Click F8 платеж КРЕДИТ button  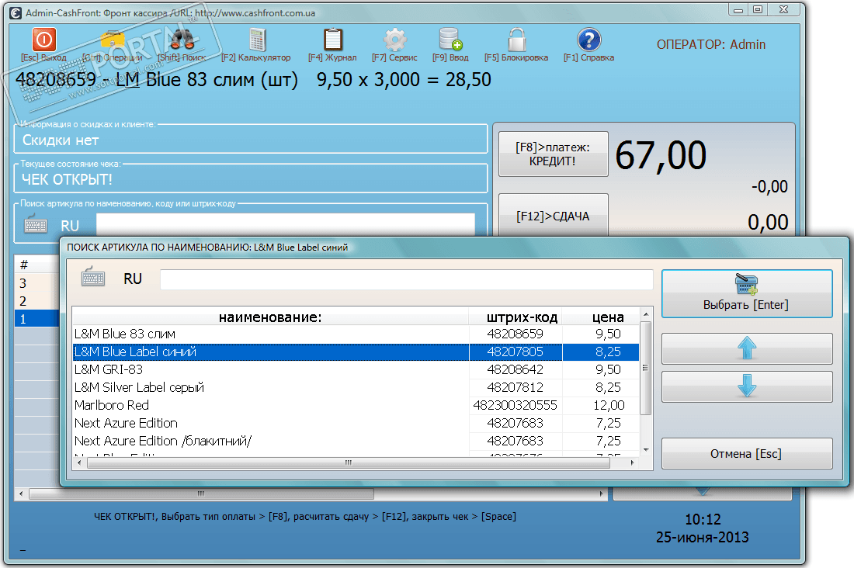554,154
